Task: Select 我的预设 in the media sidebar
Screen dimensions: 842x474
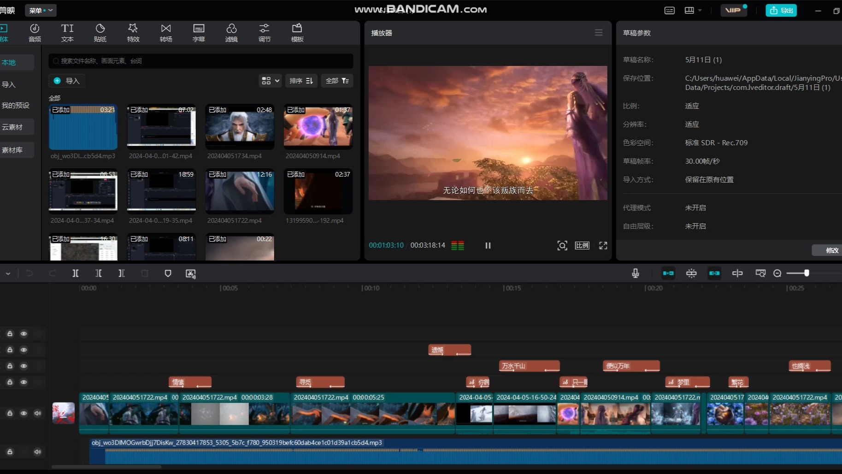Action: pyautogui.click(x=17, y=105)
